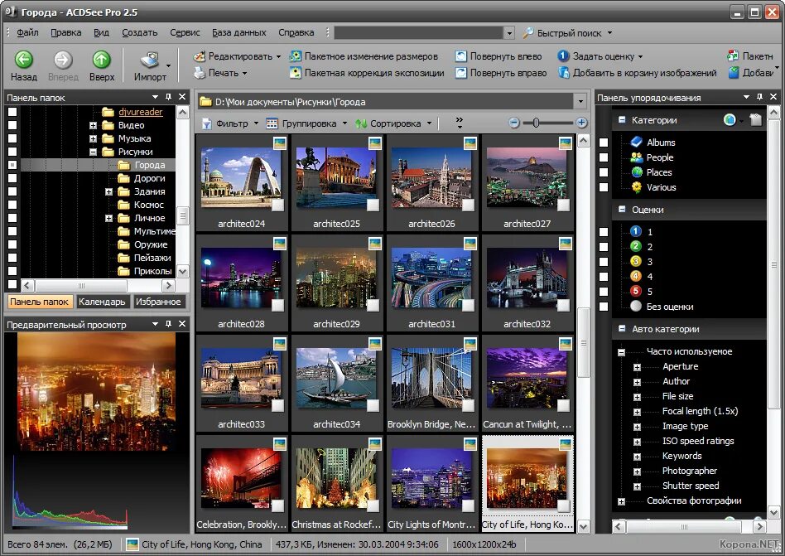Click the Фильтр button
Viewport: 785px width, 556px height.
tap(230, 123)
